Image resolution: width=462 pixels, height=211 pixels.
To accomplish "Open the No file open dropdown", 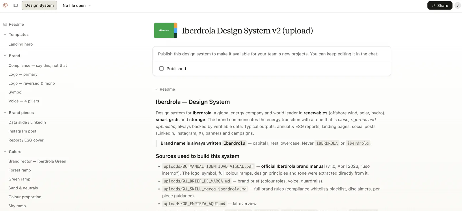I will click(77, 5).
